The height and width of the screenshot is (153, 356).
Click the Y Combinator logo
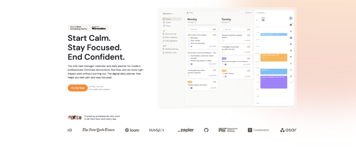(259, 130)
